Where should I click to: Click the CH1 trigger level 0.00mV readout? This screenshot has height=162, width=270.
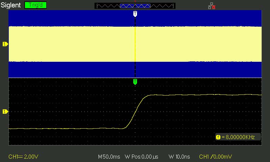[x=215, y=157]
